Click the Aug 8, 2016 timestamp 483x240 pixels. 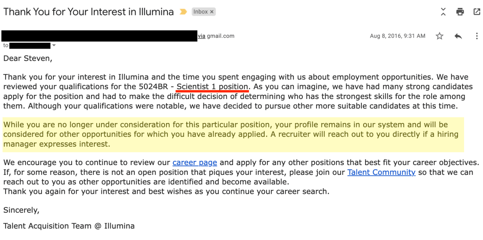tap(398, 36)
